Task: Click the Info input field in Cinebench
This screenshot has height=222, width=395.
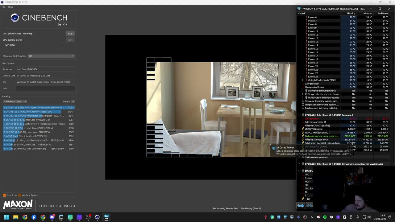Action: pyautogui.click(x=45, y=88)
